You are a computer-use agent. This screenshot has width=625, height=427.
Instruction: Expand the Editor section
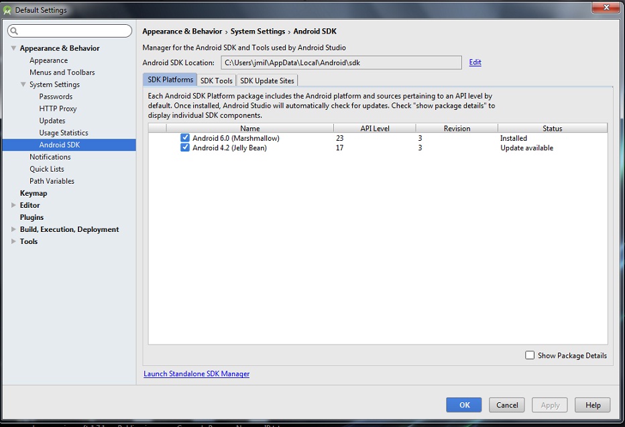13,205
